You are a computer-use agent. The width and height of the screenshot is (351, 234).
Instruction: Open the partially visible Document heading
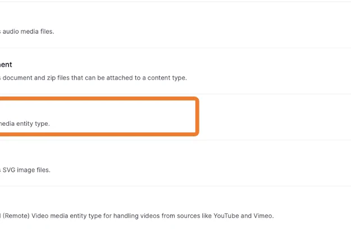pyautogui.click(x=6, y=65)
